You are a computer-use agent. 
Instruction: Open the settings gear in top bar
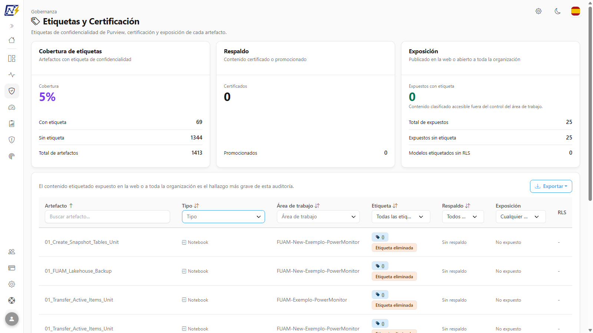[x=539, y=11]
